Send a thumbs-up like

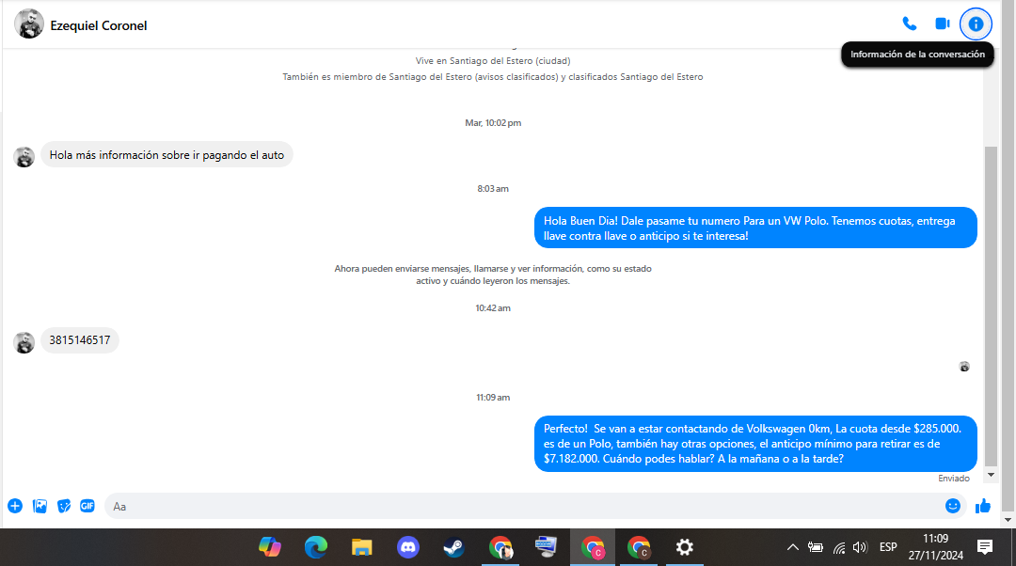point(983,506)
